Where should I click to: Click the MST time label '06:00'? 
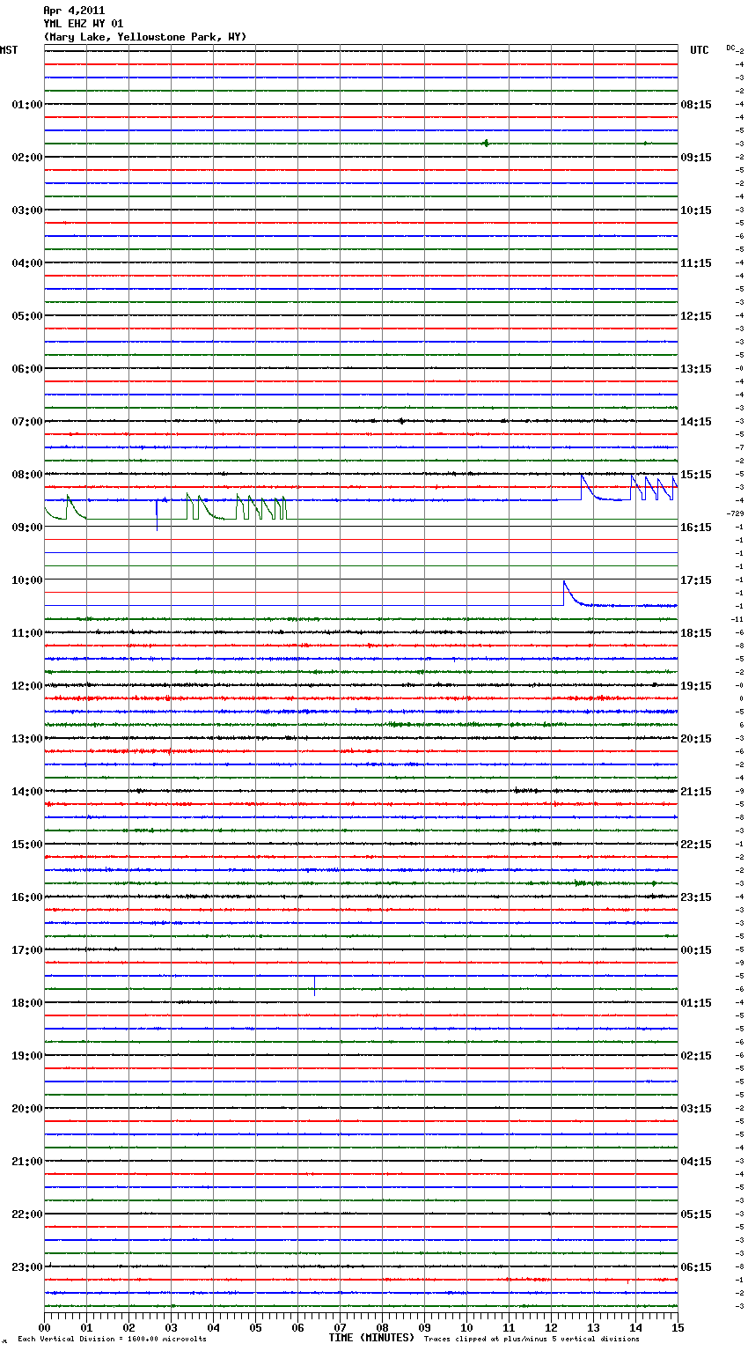pos(26,369)
